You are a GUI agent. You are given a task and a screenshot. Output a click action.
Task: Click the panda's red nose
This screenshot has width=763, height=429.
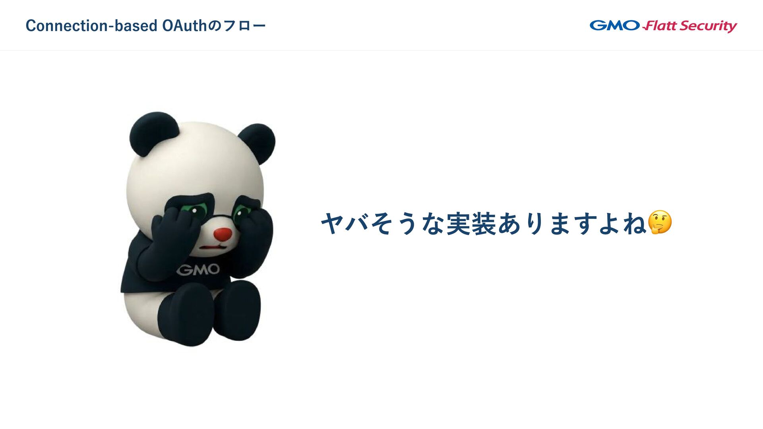tap(223, 234)
